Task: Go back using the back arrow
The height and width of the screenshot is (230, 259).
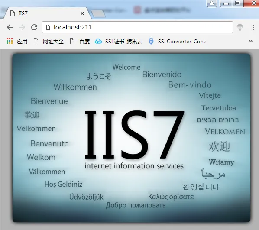Action: [x=10, y=27]
